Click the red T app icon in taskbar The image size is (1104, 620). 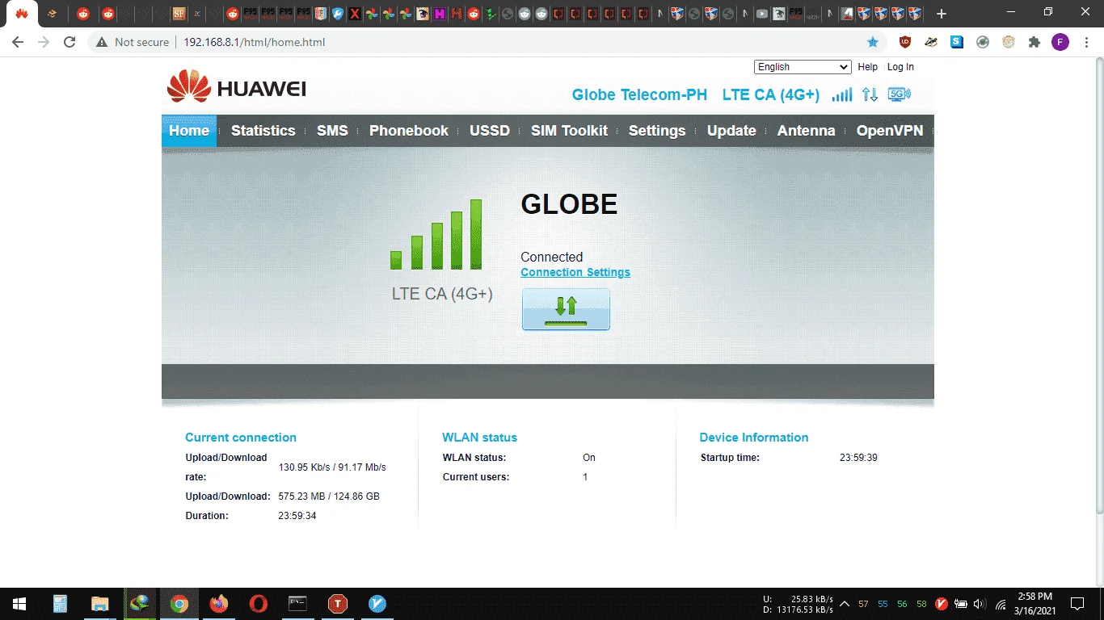pos(338,604)
